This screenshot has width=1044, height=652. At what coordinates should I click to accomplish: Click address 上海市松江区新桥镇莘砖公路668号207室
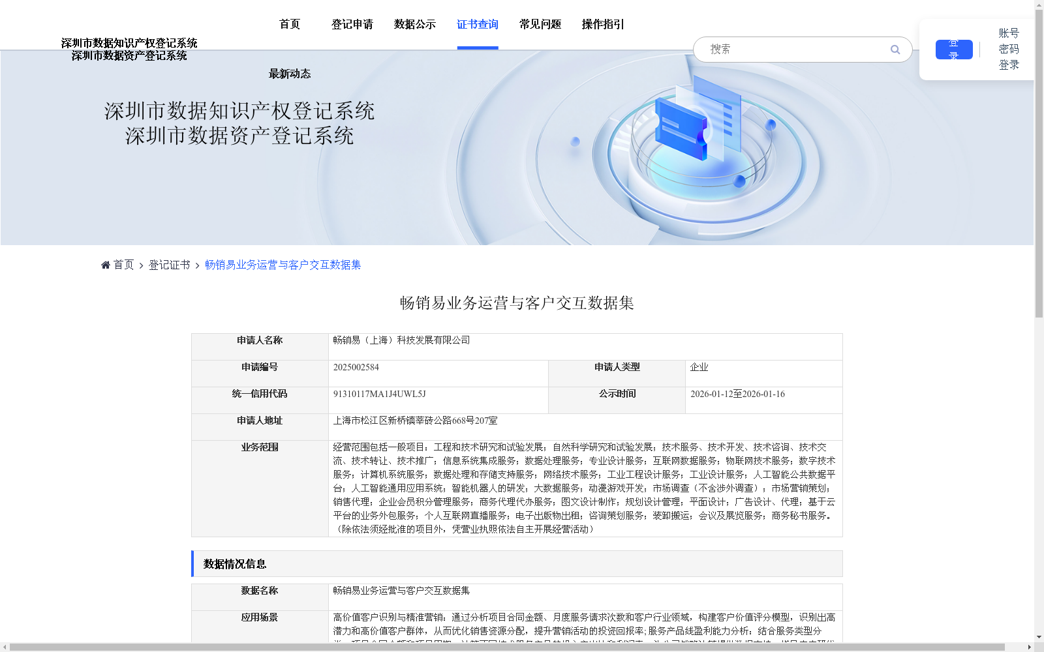(x=415, y=421)
